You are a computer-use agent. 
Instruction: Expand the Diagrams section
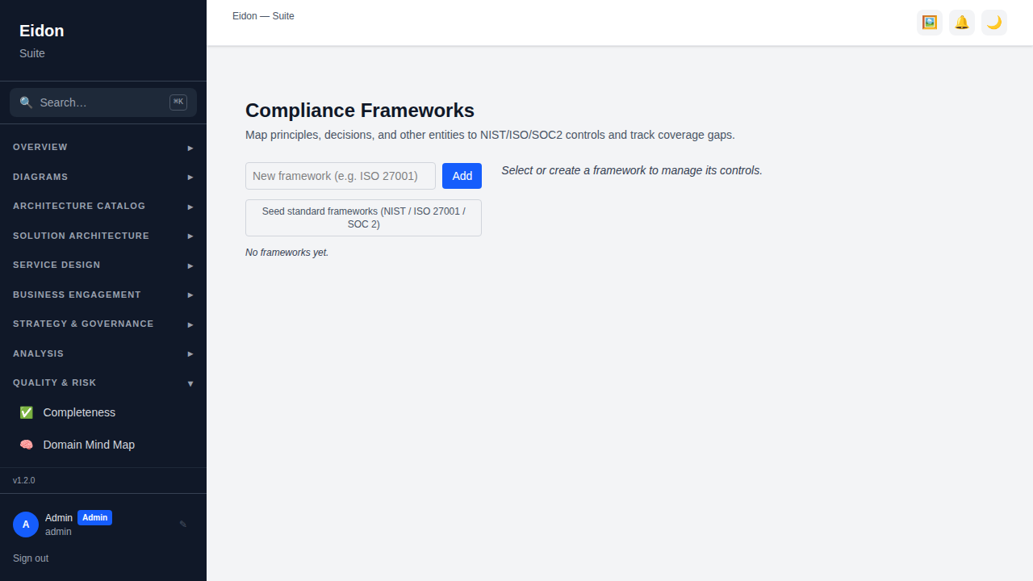[x=103, y=177]
